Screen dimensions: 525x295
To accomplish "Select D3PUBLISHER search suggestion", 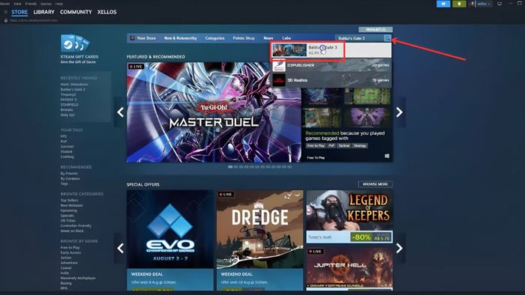I will (331, 65).
